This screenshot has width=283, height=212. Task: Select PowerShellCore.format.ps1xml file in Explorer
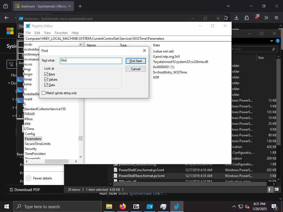(141, 170)
